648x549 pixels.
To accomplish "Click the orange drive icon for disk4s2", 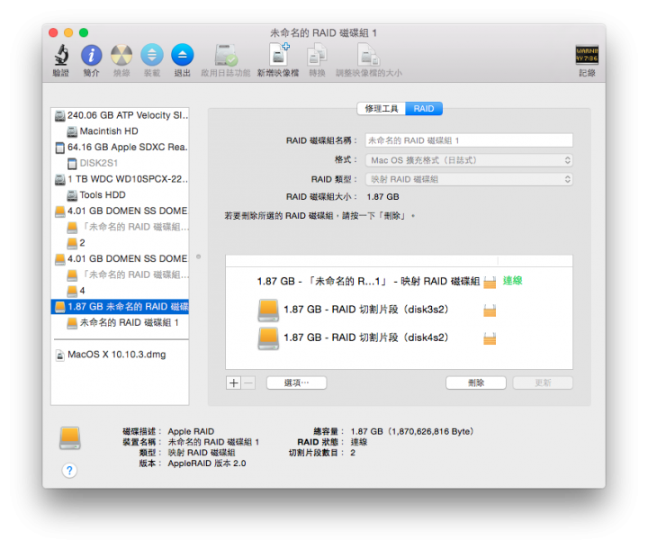I will tap(268, 338).
